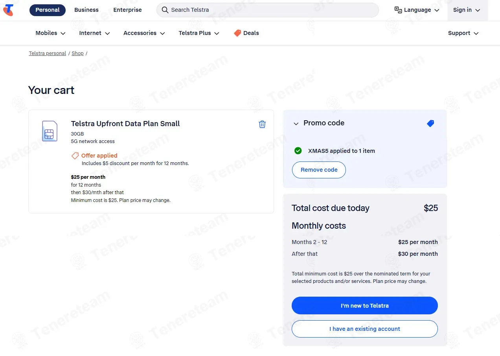Viewport: 500px width, 356px height.
Task: Click the Deals tag icon
Action: 237,33
